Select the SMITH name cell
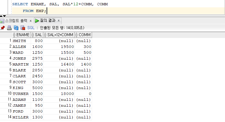This screenshot has height=122, width=225. click(22, 41)
